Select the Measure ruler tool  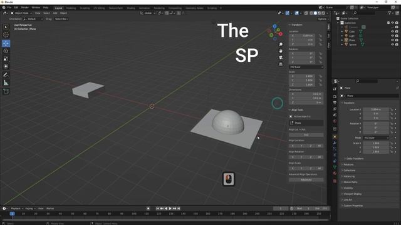pyautogui.click(x=6, y=82)
